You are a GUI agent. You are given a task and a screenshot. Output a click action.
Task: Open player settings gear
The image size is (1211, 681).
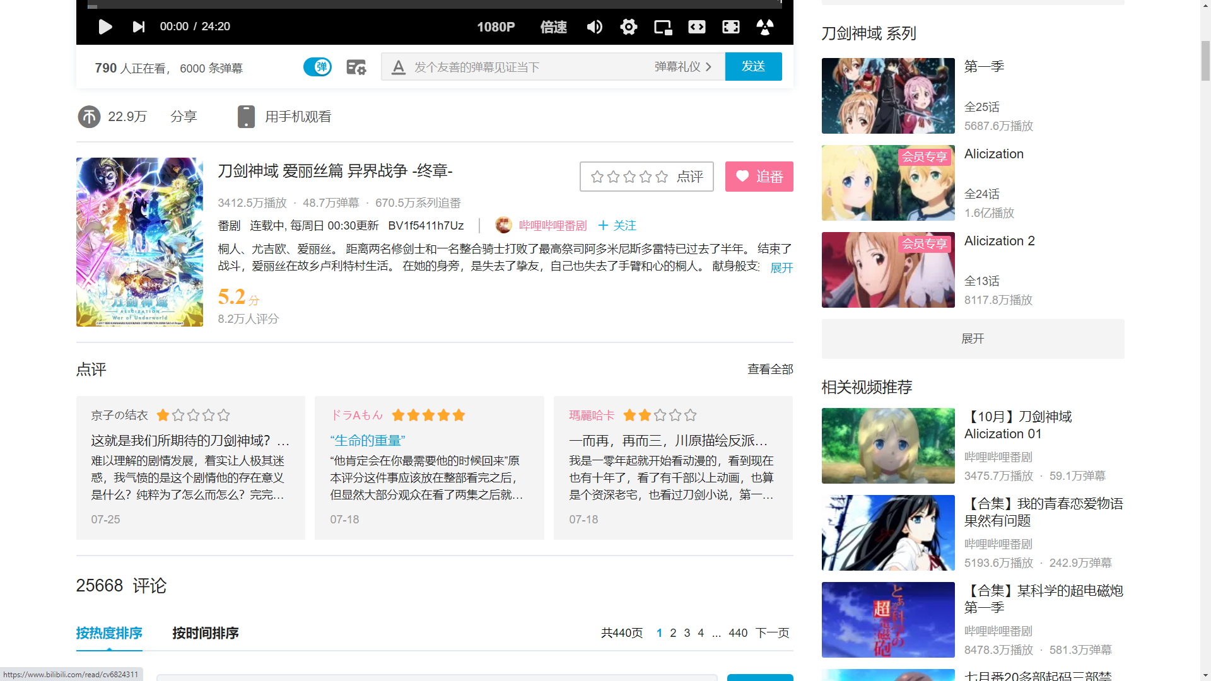628,27
